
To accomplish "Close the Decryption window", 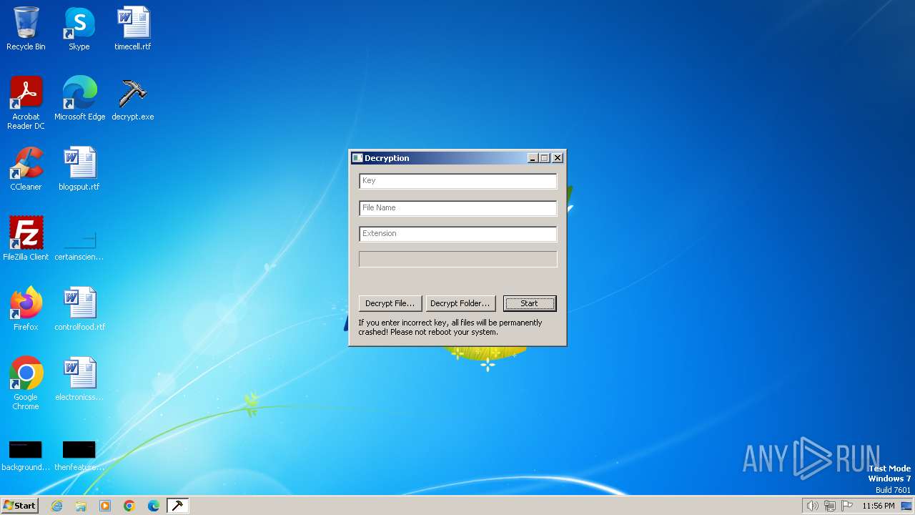I will pyautogui.click(x=558, y=158).
